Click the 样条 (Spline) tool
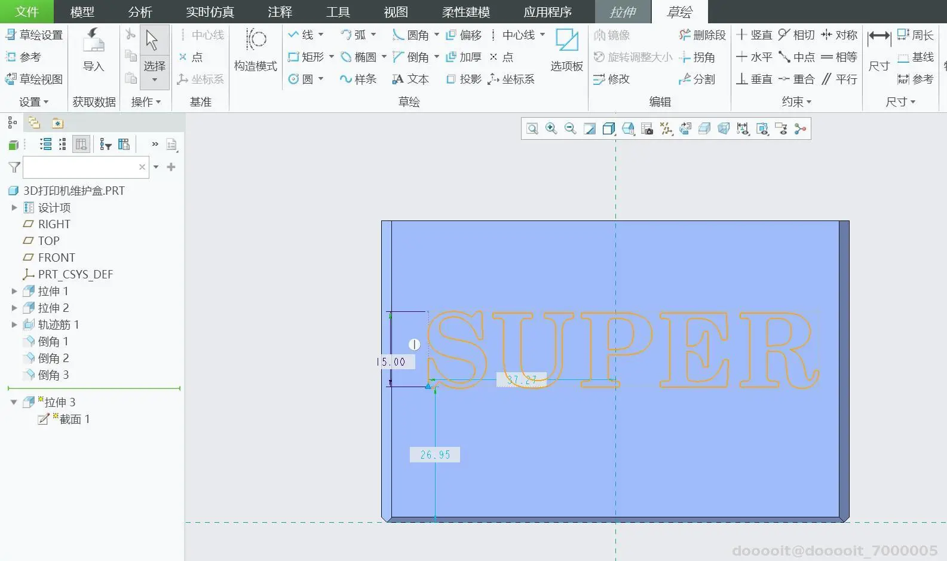Image resolution: width=947 pixels, height=561 pixels. click(x=358, y=79)
